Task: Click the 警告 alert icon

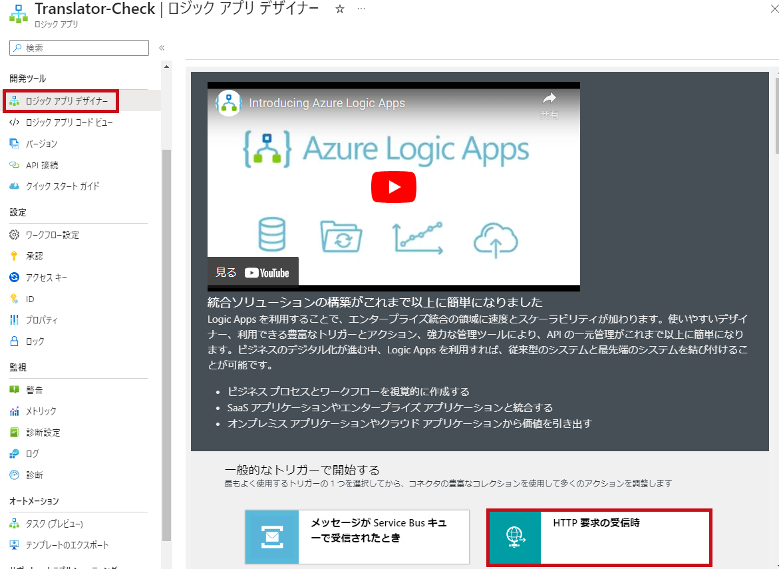Action: 15,389
